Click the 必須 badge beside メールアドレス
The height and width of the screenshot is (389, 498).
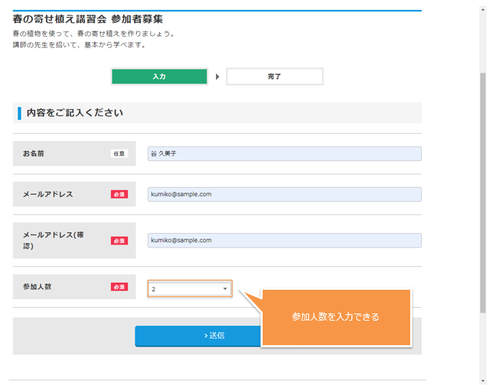119,194
